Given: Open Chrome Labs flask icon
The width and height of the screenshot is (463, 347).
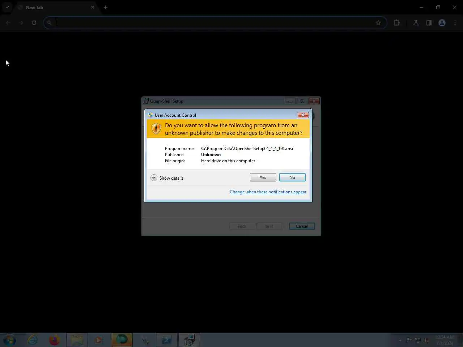Looking at the screenshot, I should [x=416, y=23].
